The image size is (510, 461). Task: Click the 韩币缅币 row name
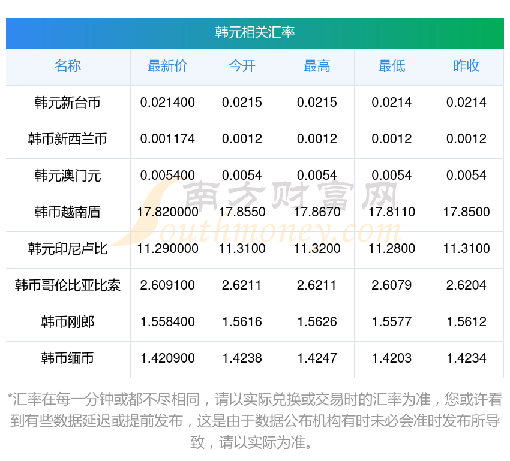[68, 358]
